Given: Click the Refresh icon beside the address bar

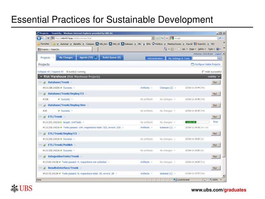Looking at the screenshot, I should [162, 38].
